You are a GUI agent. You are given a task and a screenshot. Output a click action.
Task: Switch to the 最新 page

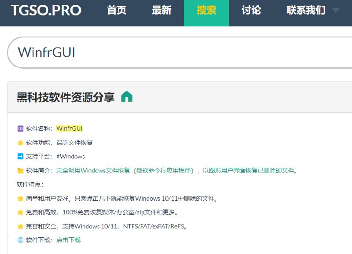(162, 10)
